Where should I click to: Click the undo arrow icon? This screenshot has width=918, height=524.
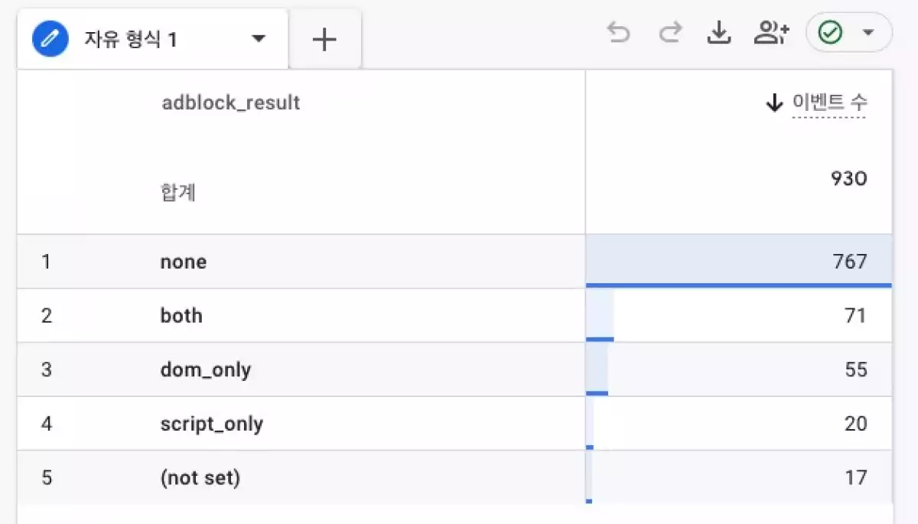tap(618, 34)
